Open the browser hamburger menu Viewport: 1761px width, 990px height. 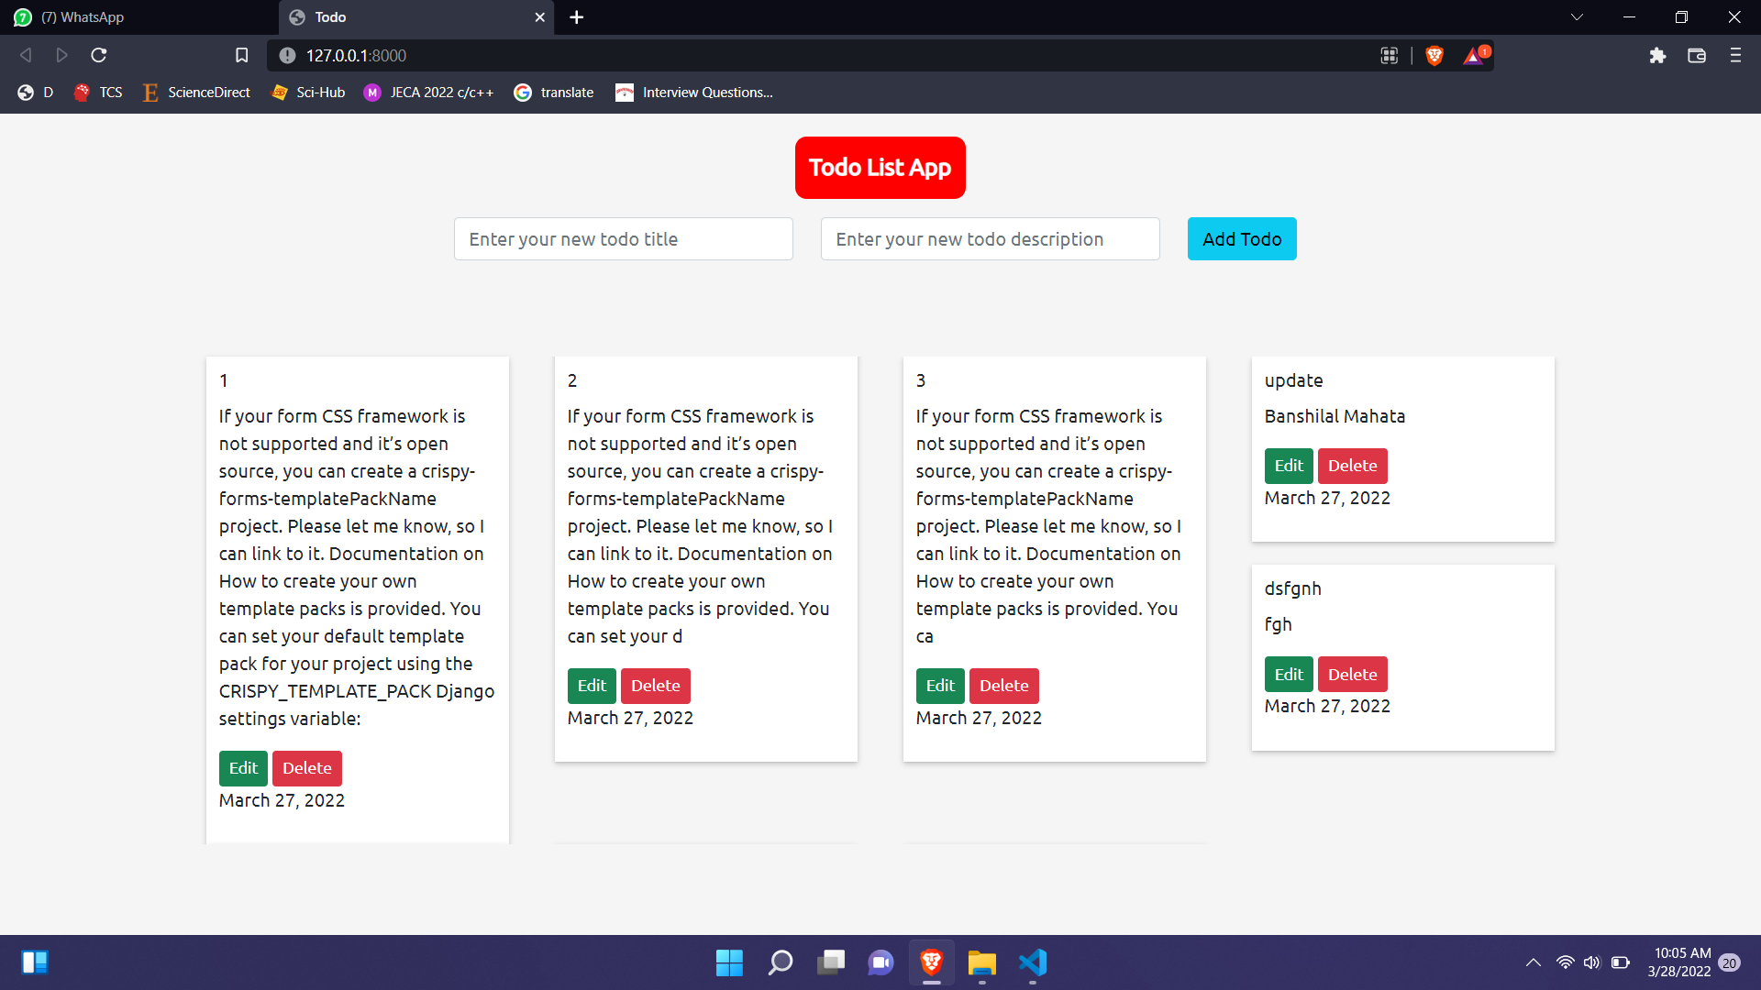coord(1735,55)
